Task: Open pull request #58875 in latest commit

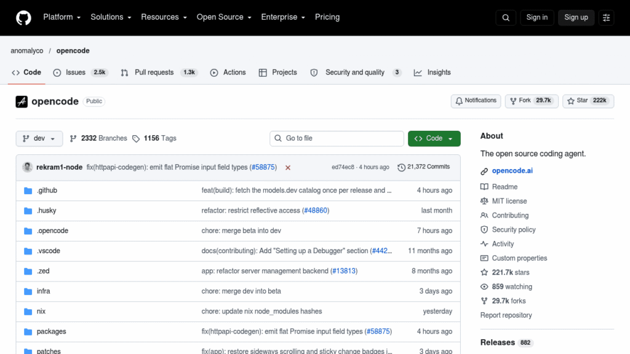Action: (x=263, y=167)
